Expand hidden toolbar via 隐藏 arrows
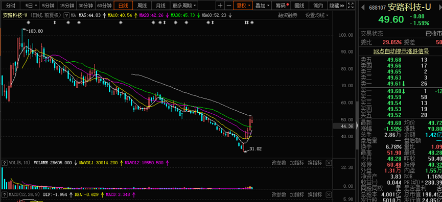 click(337, 5)
